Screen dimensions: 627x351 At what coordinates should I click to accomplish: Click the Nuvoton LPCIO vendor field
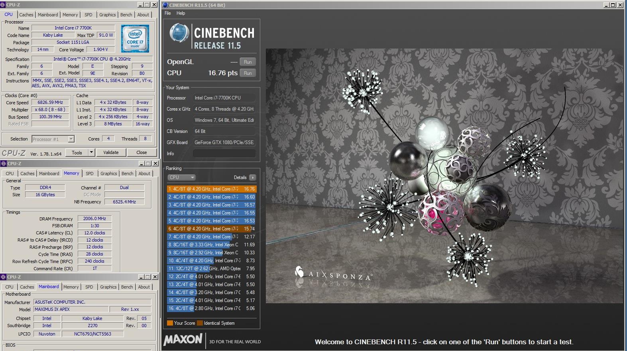(x=47, y=334)
